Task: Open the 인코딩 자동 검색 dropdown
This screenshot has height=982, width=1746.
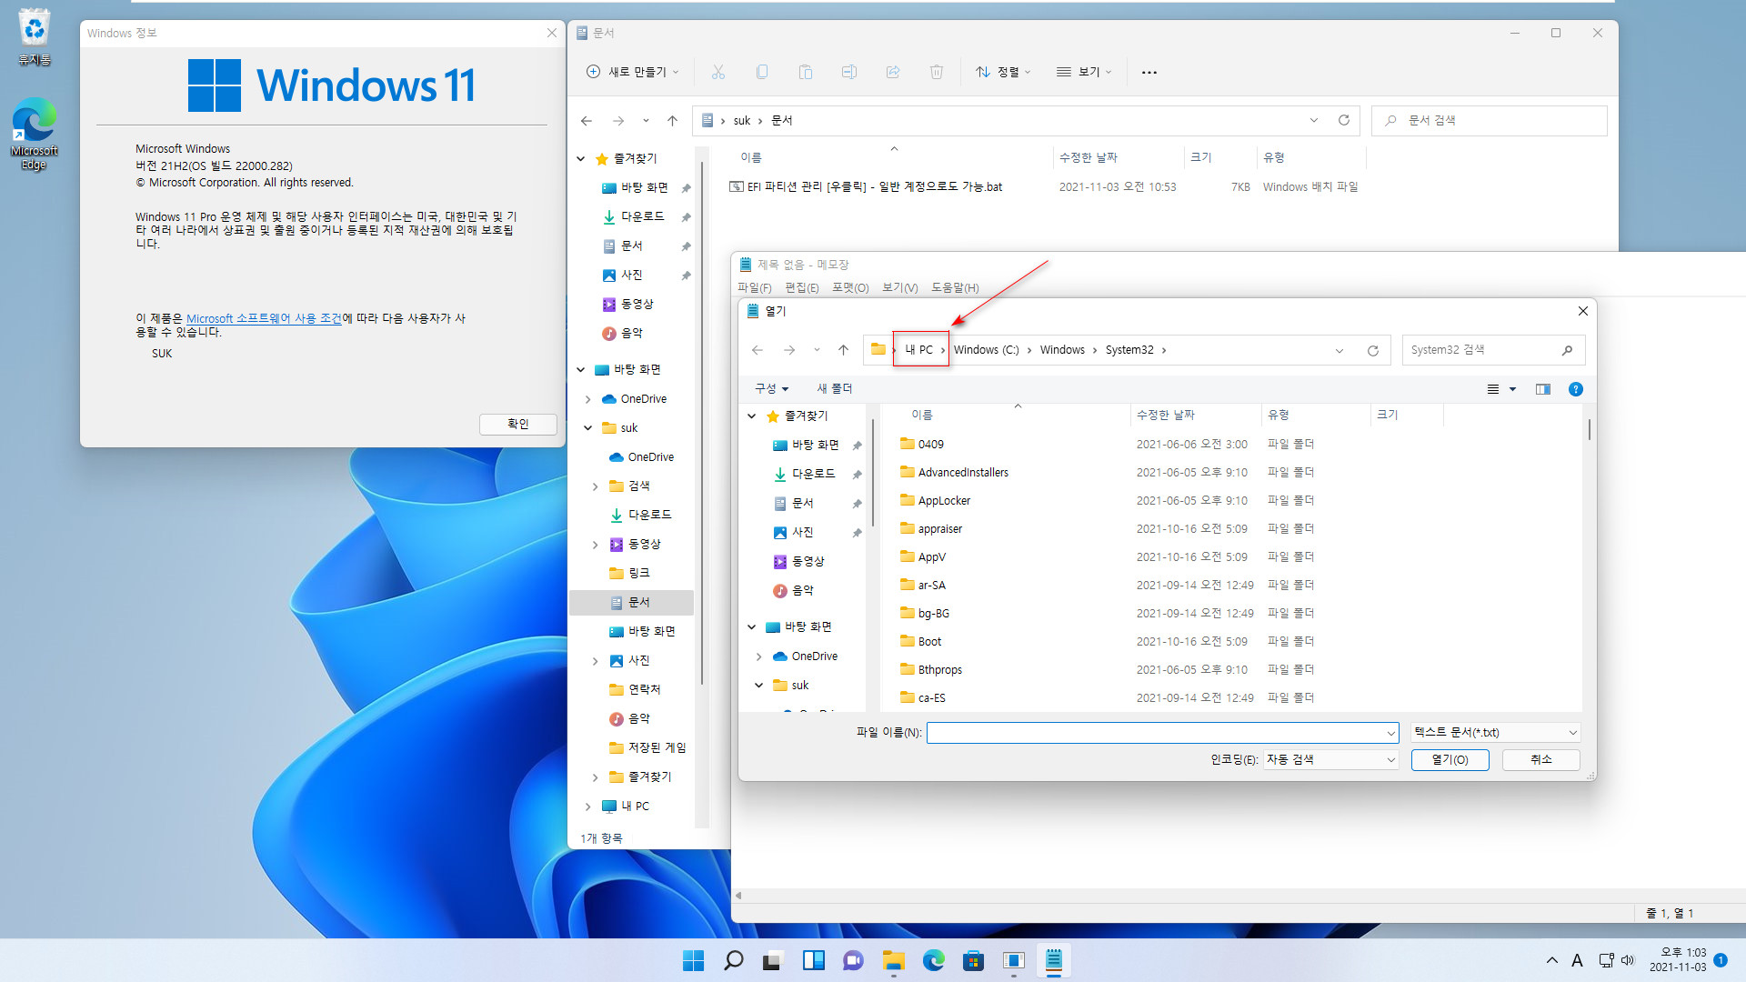Action: point(1330,759)
